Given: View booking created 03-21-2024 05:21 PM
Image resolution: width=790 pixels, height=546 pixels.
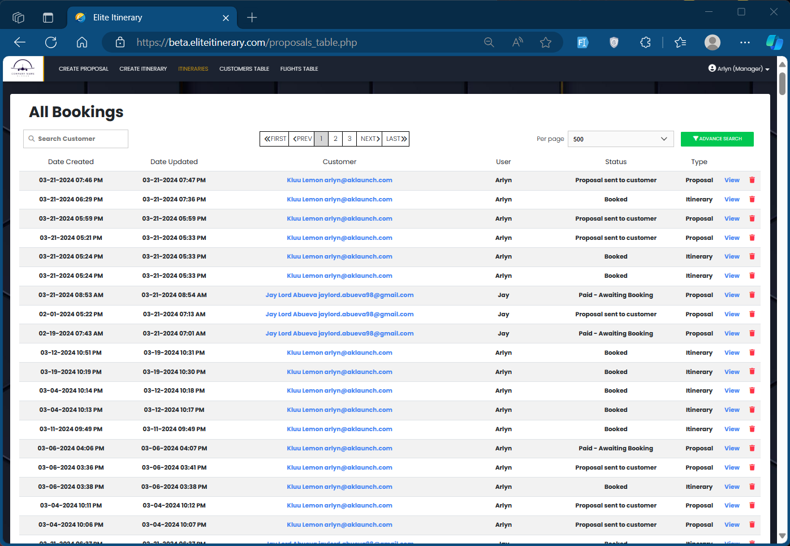Looking at the screenshot, I should [732, 238].
